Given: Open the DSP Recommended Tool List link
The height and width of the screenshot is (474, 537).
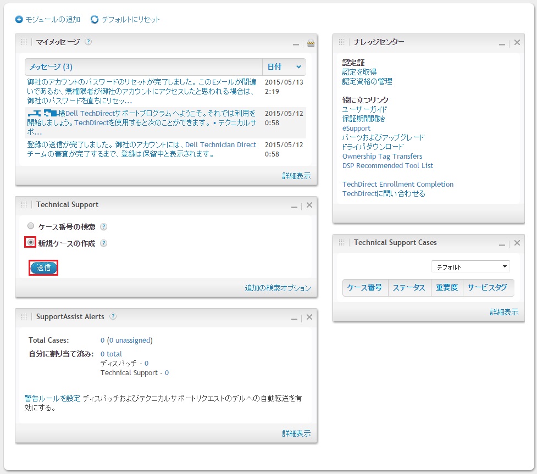Looking at the screenshot, I should pos(387,166).
